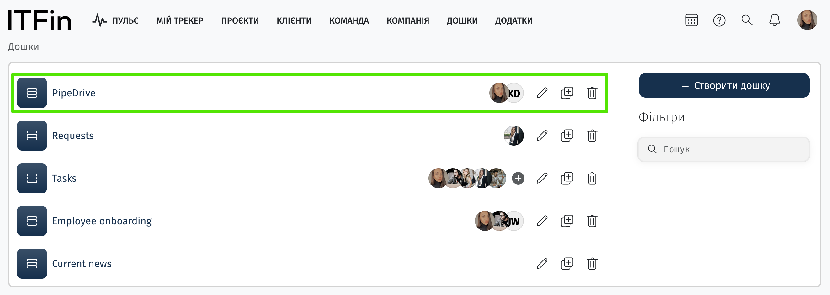Open the Команда menu
This screenshot has height=295, width=830.
(x=349, y=21)
